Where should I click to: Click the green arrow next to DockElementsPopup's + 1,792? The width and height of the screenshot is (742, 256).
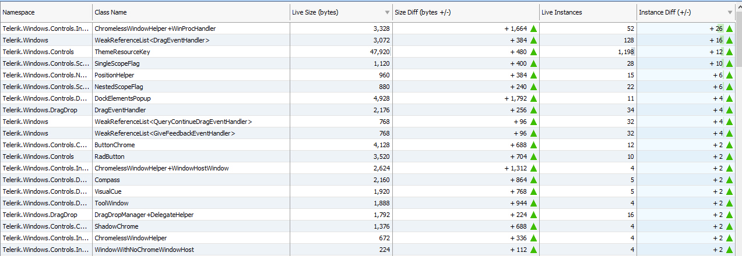(x=533, y=98)
